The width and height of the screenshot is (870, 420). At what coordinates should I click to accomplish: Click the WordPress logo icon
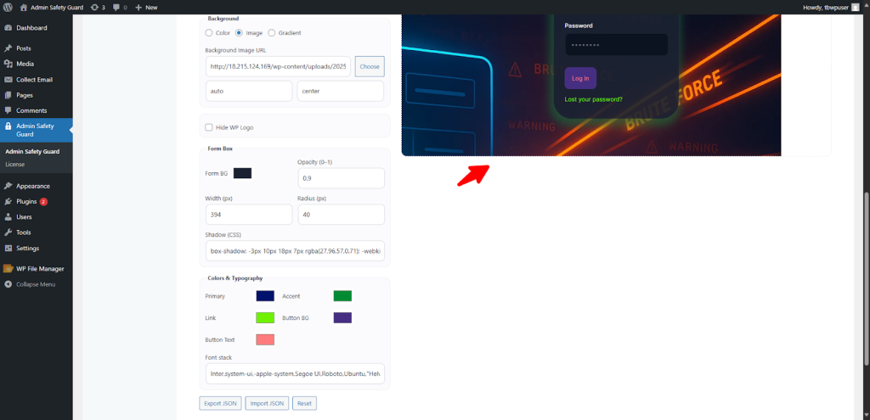(8, 7)
